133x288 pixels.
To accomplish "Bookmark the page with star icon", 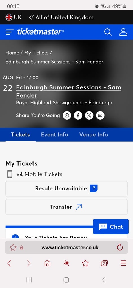I will 13,247.
